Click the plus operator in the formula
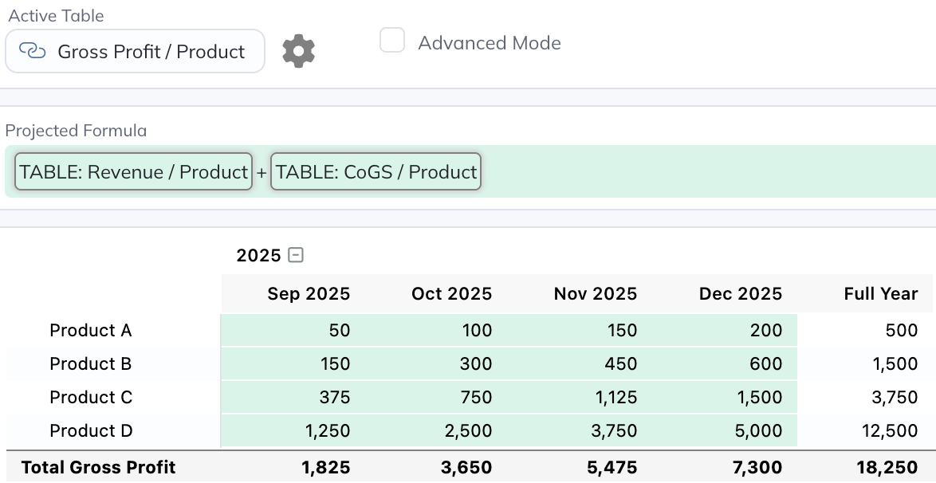Image resolution: width=936 pixels, height=483 pixels. point(262,173)
